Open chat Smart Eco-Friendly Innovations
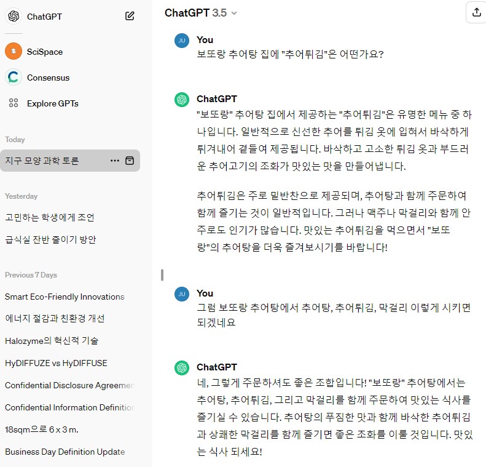 tap(65, 297)
